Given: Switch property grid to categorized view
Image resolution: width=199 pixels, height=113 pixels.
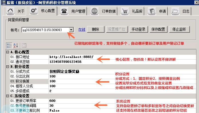Looking at the screenshot, I should (x=9, y=45).
